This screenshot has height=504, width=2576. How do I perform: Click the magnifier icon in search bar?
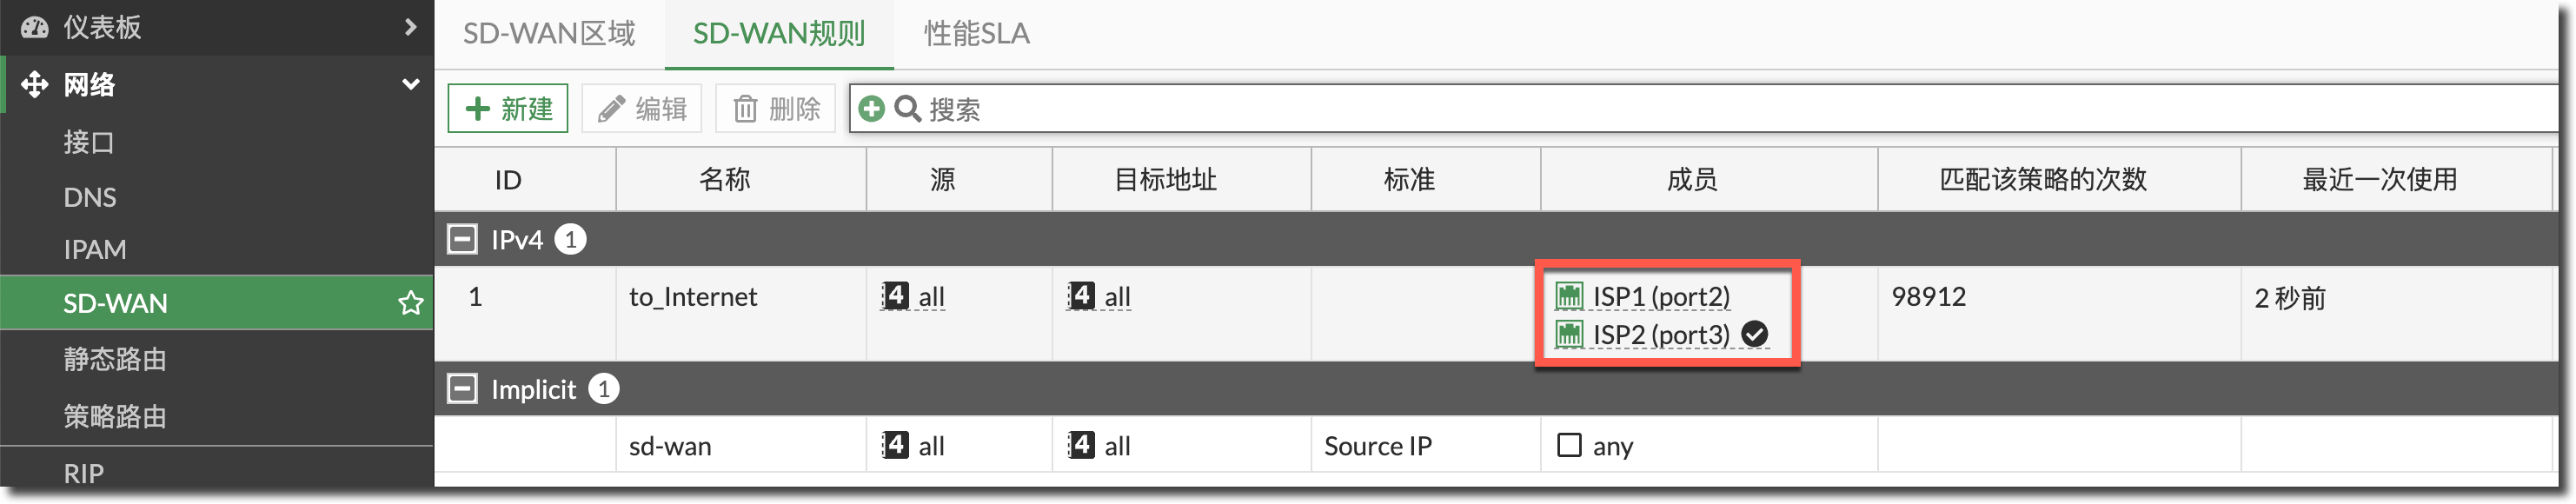[907, 109]
